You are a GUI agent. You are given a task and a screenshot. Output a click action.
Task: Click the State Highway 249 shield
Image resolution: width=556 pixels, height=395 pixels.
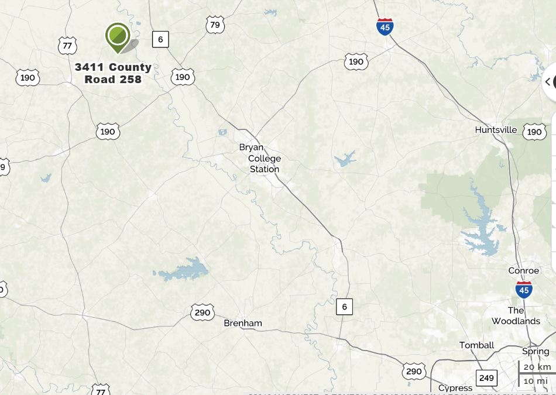point(486,378)
